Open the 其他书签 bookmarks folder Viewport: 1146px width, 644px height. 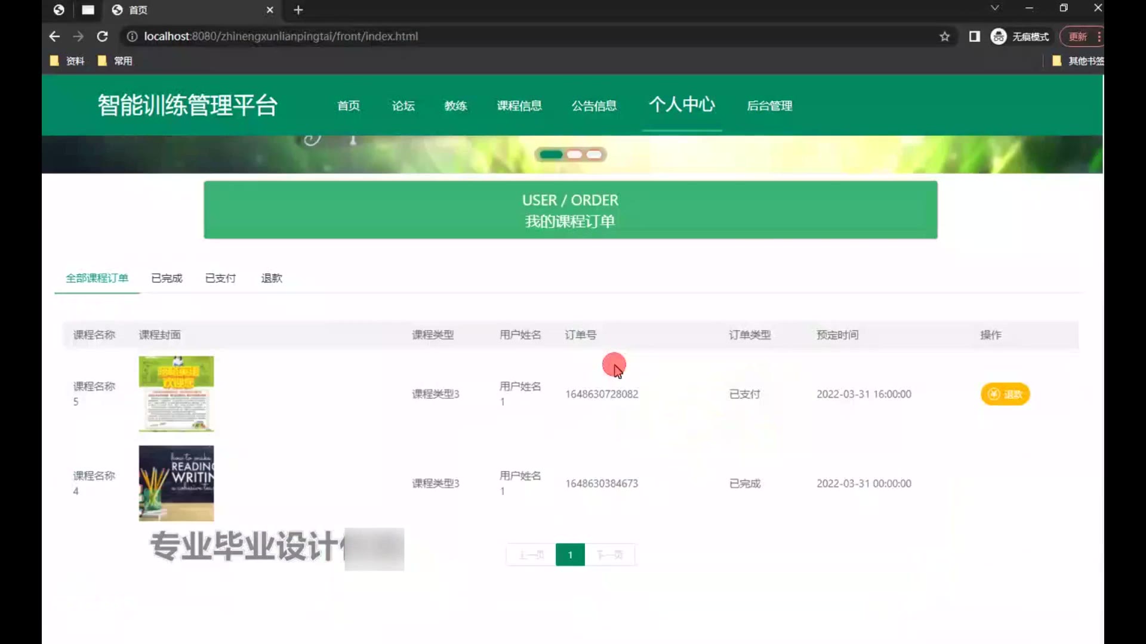pyautogui.click(x=1078, y=61)
